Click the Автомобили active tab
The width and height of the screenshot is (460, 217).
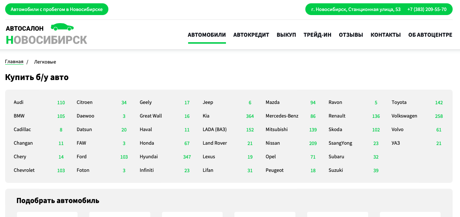[x=207, y=35]
